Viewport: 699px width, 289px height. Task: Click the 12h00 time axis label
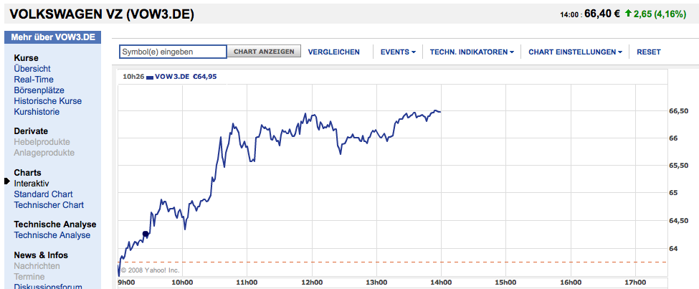tap(312, 283)
